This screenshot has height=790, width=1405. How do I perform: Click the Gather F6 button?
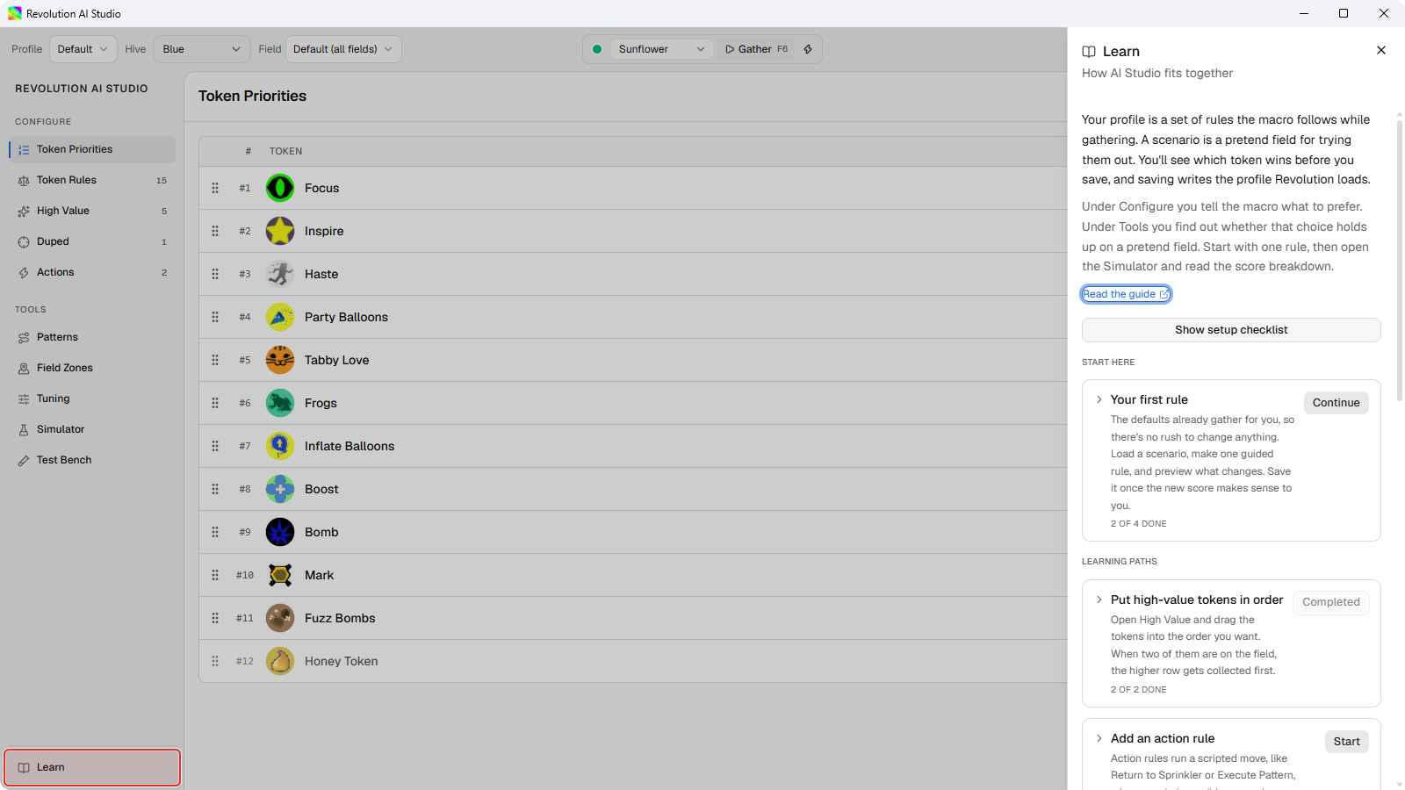click(x=756, y=49)
